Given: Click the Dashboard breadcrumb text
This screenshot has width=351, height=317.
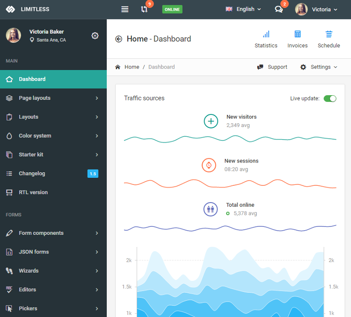Looking at the screenshot, I should [x=161, y=67].
